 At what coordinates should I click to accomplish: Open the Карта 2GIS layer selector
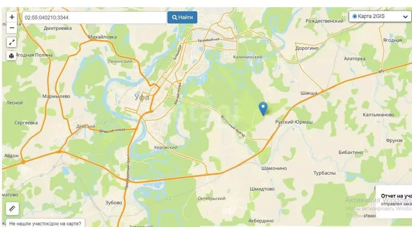pos(380,16)
